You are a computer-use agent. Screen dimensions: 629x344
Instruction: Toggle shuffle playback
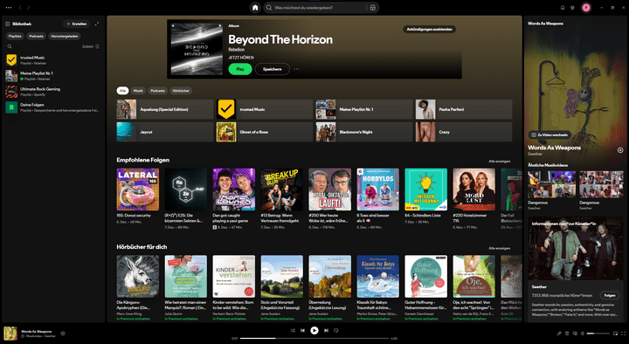coord(293,330)
